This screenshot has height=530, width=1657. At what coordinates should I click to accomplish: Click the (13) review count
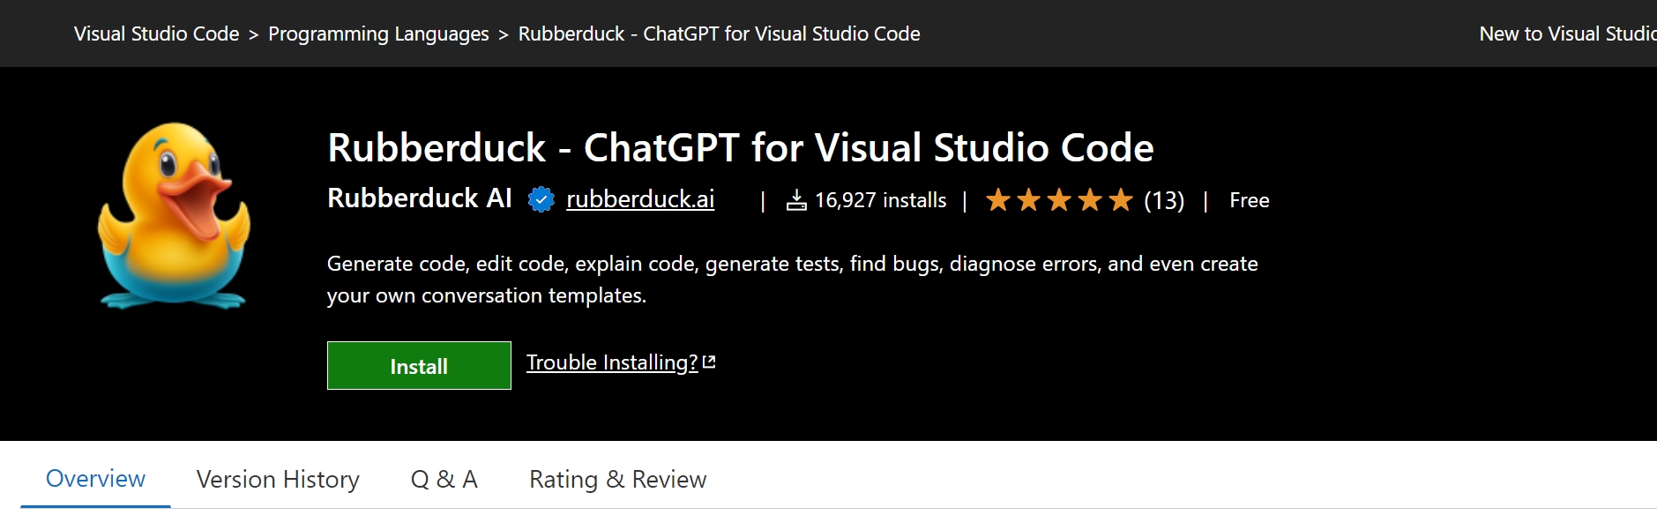[1164, 200]
